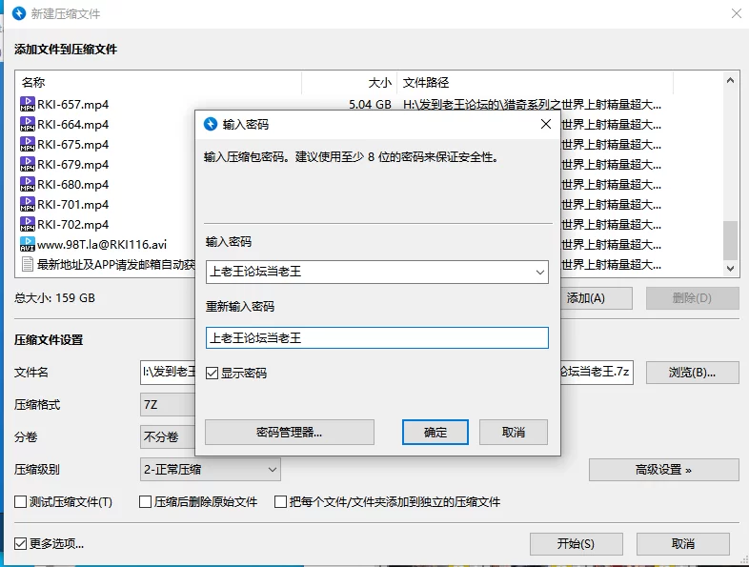Click 开始(S) to start compression

click(x=577, y=543)
